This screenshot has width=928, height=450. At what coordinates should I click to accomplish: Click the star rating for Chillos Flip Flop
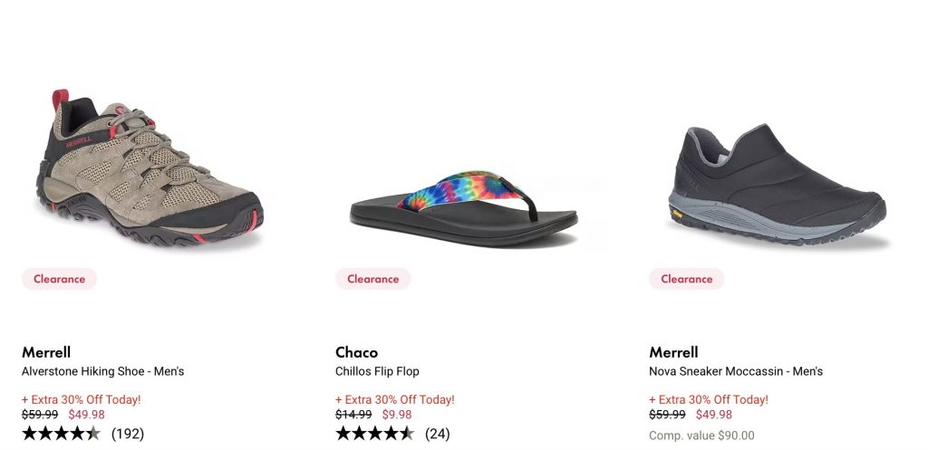click(374, 434)
